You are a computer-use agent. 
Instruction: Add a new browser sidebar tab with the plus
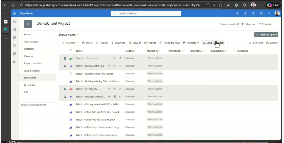[6, 39]
